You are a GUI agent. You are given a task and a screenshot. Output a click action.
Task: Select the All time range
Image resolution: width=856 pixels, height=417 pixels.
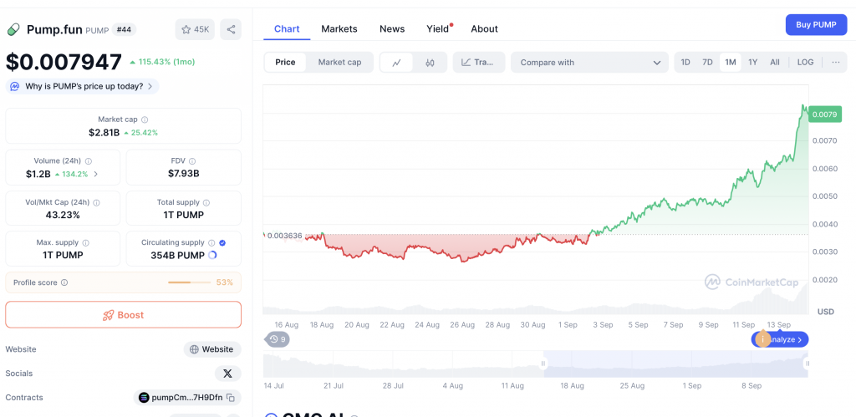(775, 62)
